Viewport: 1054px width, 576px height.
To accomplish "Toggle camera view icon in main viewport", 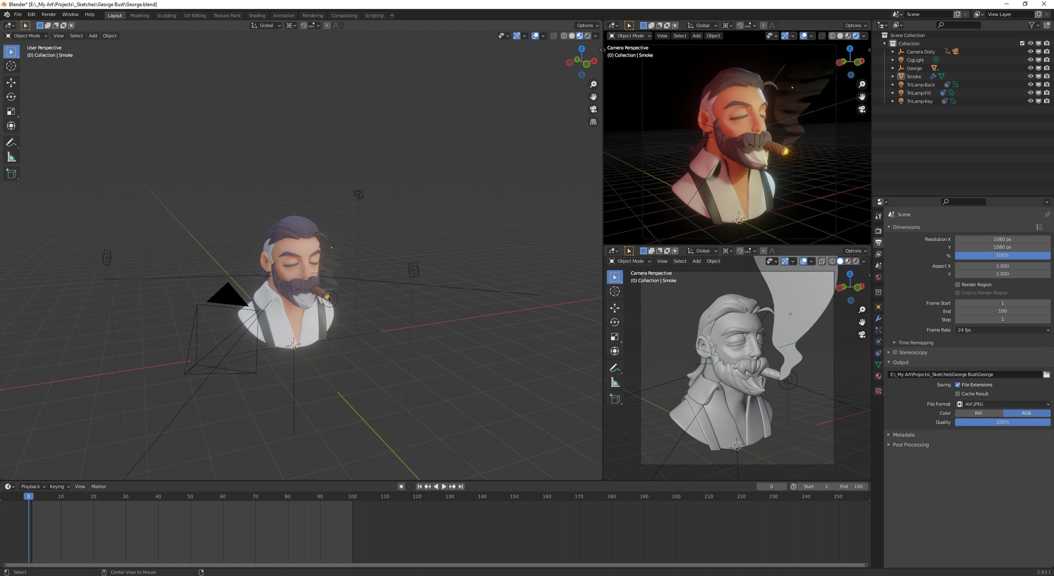I will [x=593, y=109].
